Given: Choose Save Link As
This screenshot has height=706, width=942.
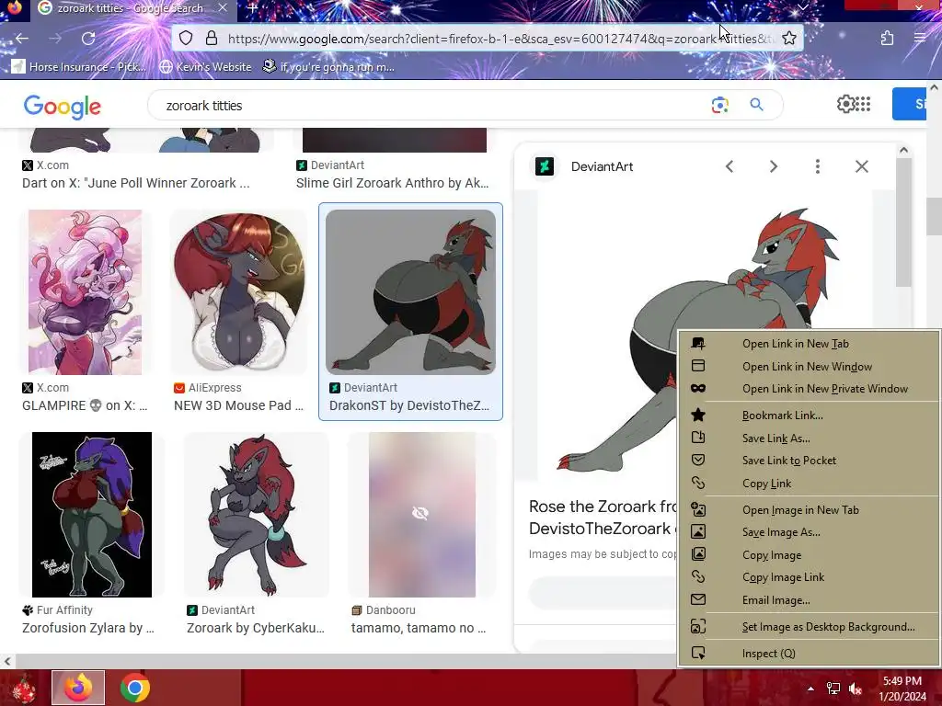Looking at the screenshot, I should point(775,438).
